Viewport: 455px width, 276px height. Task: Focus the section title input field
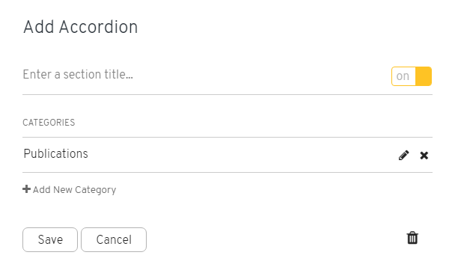tap(203, 75)
